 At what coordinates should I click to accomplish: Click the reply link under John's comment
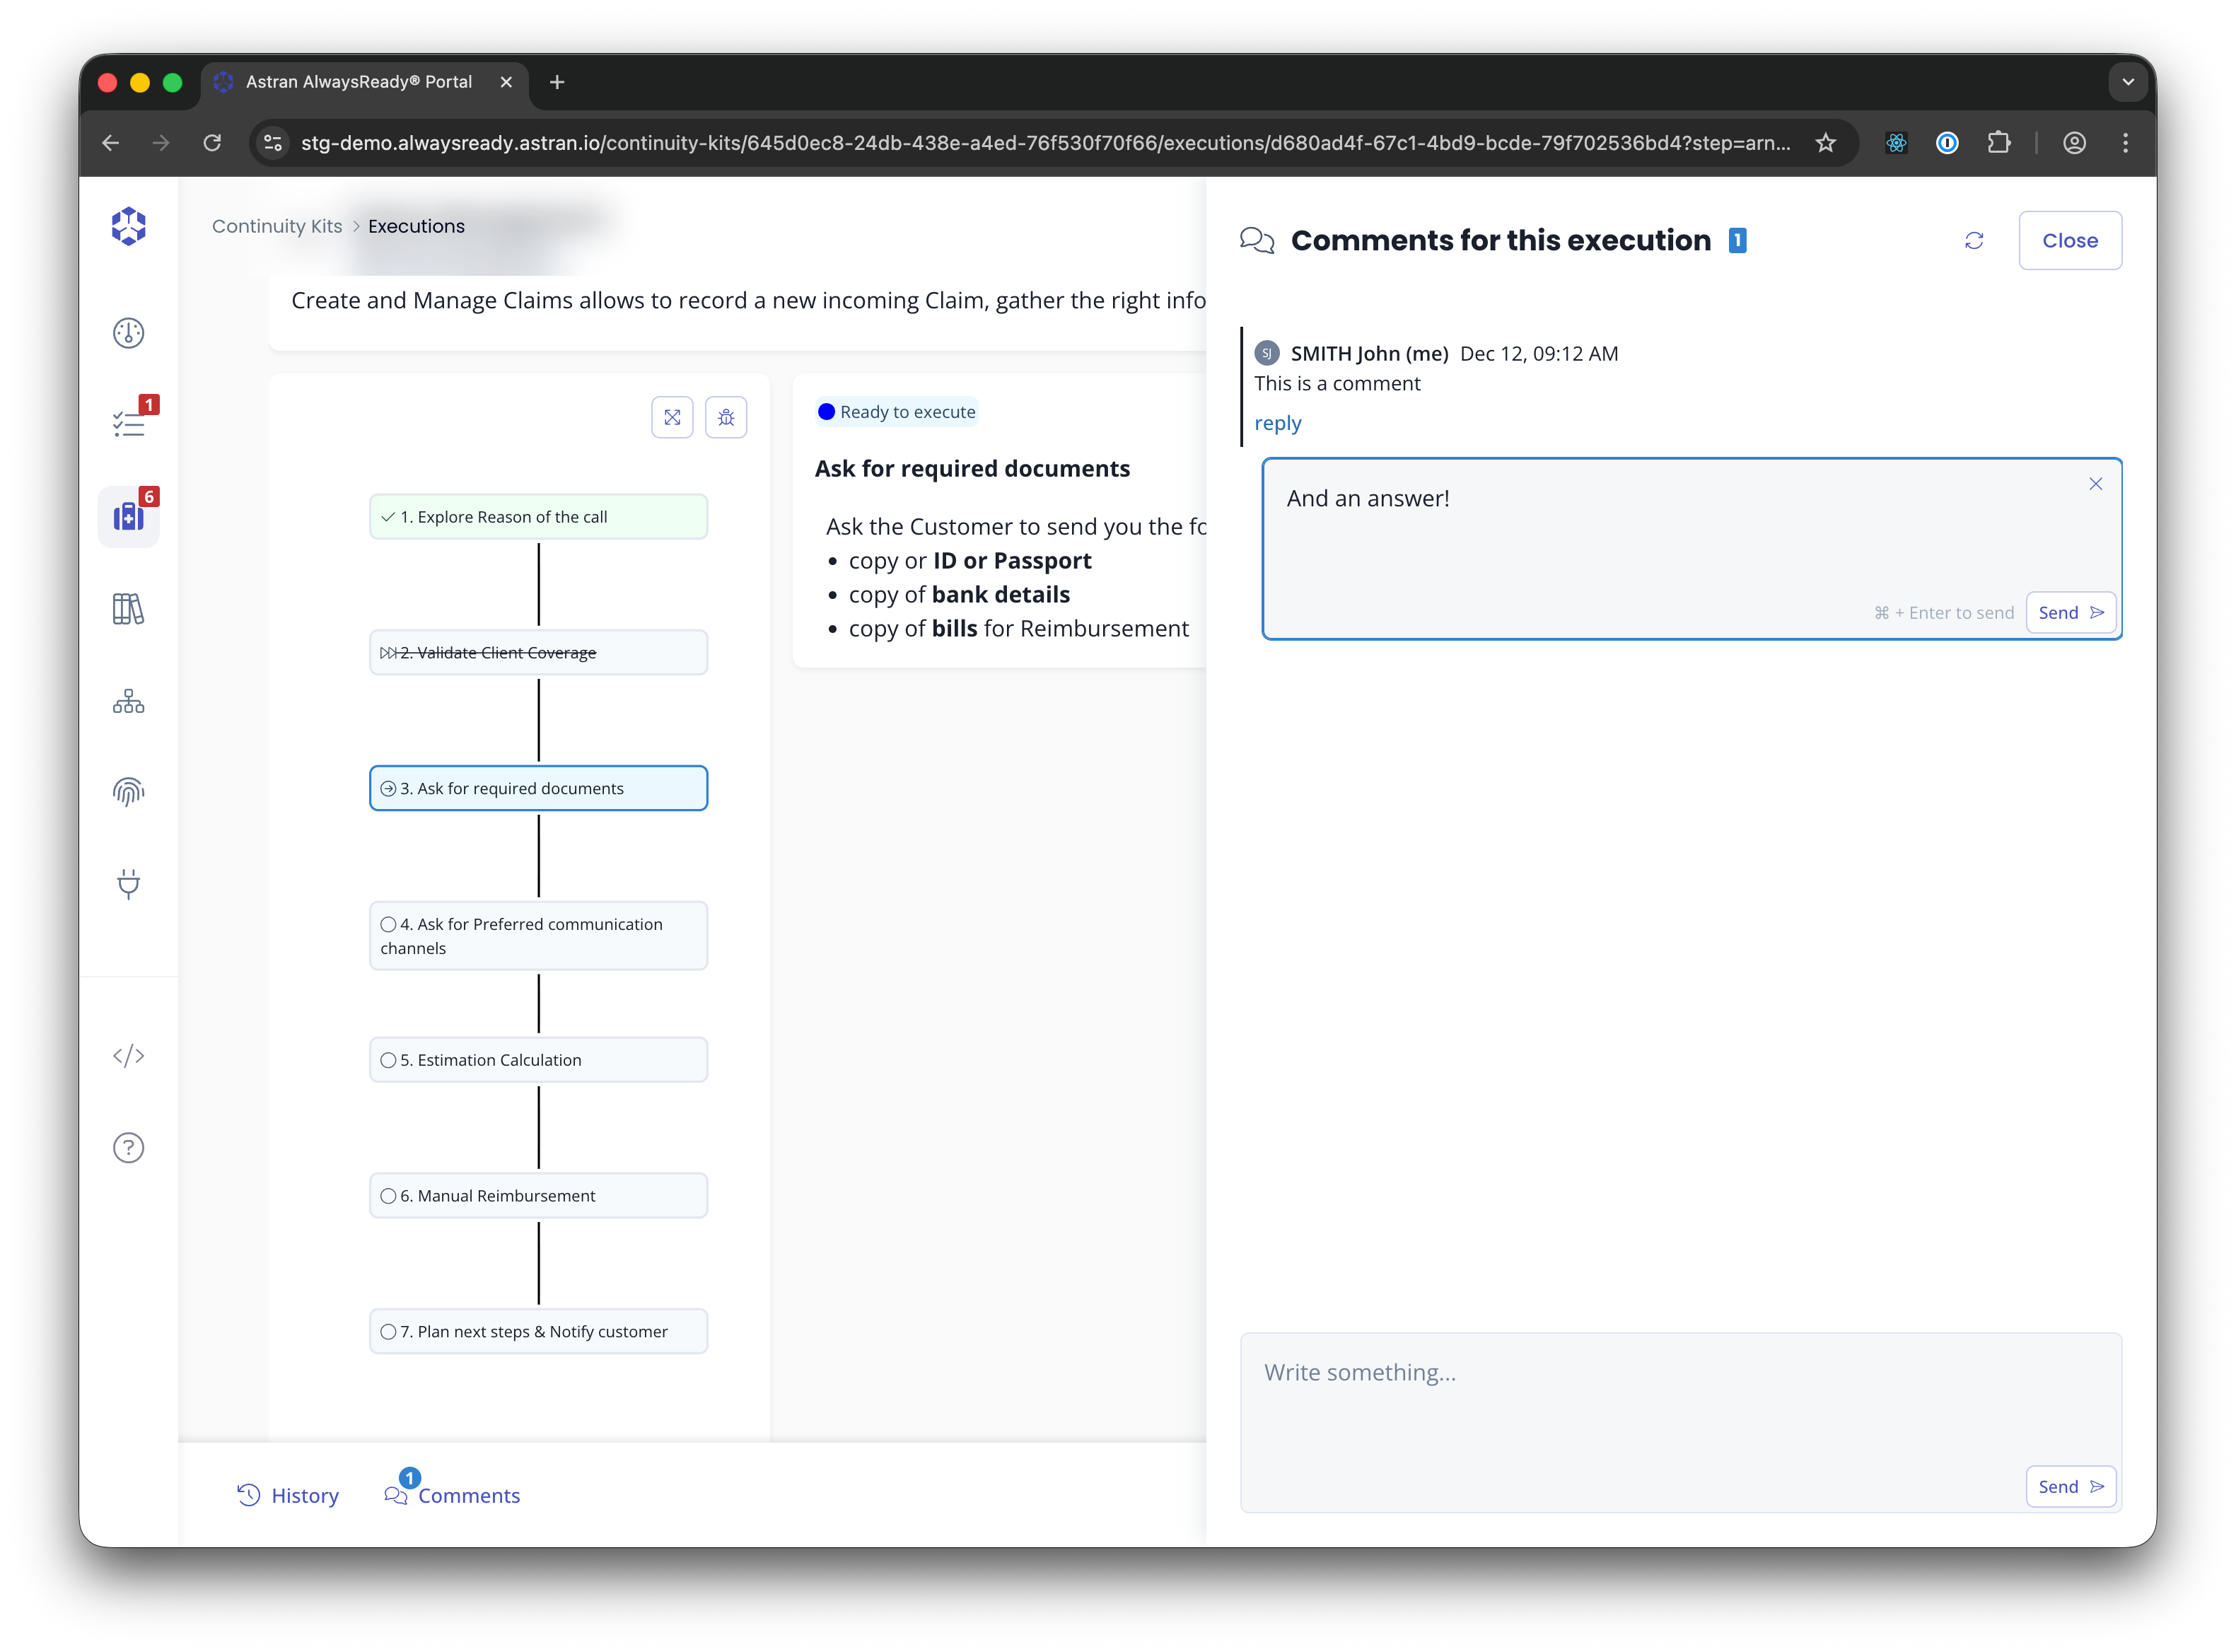(1277, 423)
